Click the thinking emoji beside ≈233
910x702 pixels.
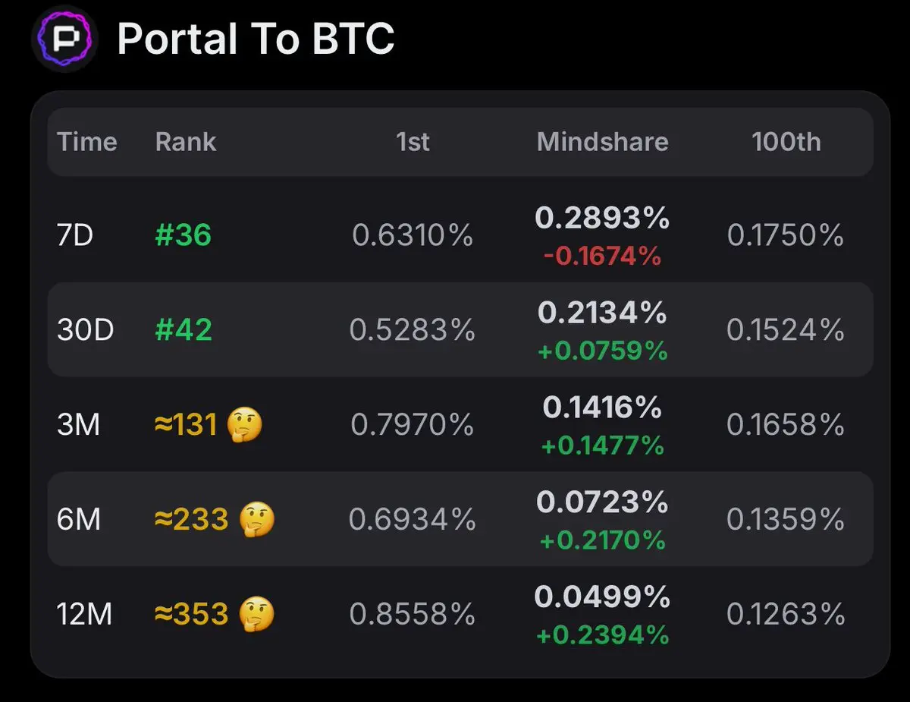pyautogui.click(x=257, y=520)
